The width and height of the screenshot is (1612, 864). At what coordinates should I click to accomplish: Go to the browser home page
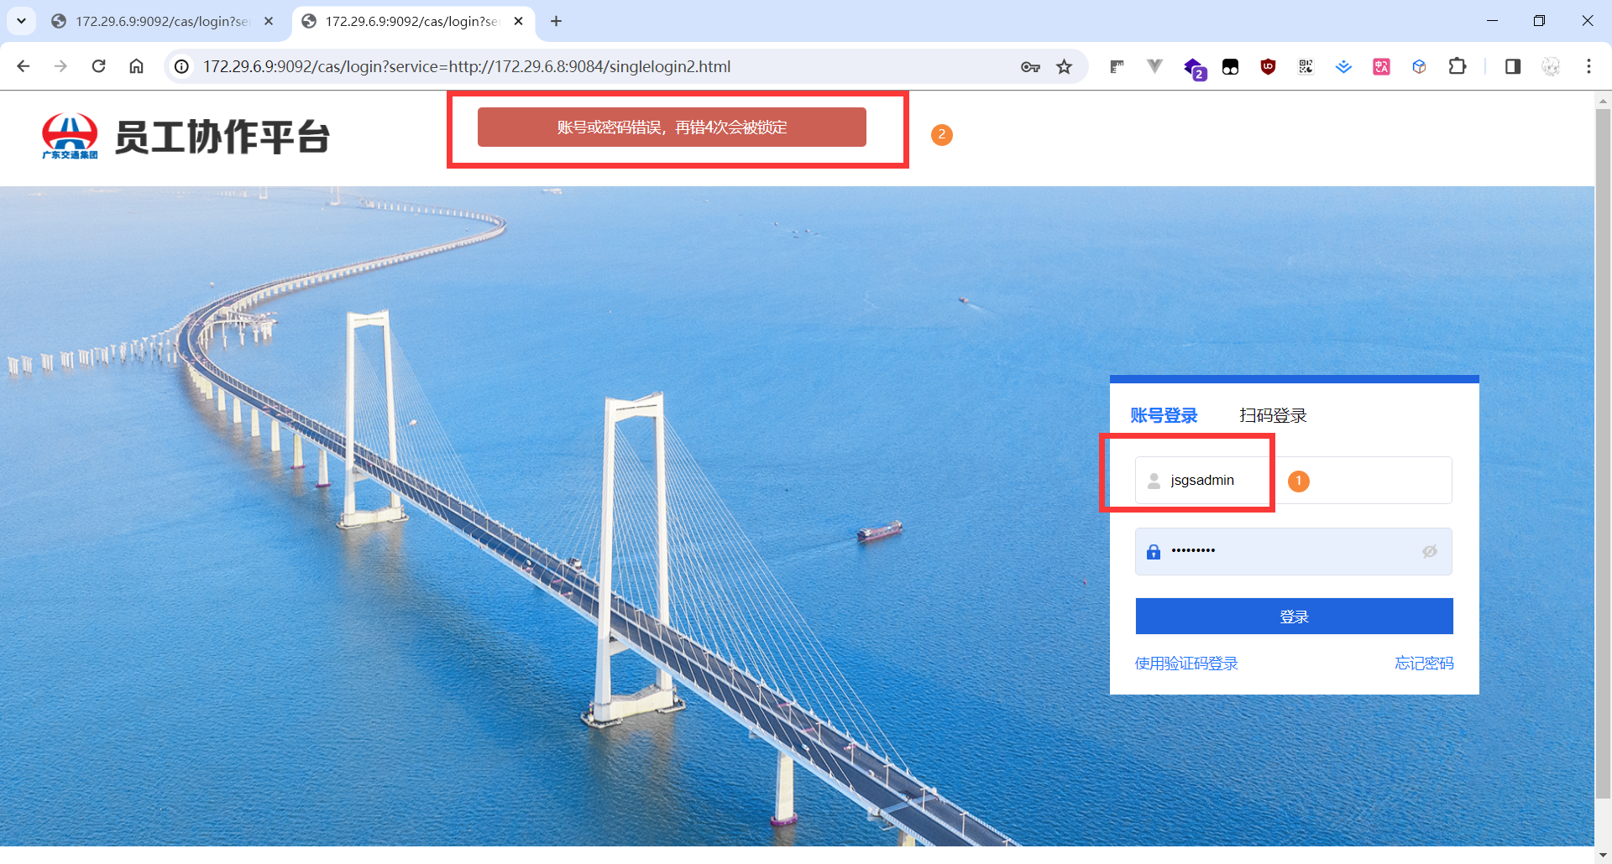point(136,66)
